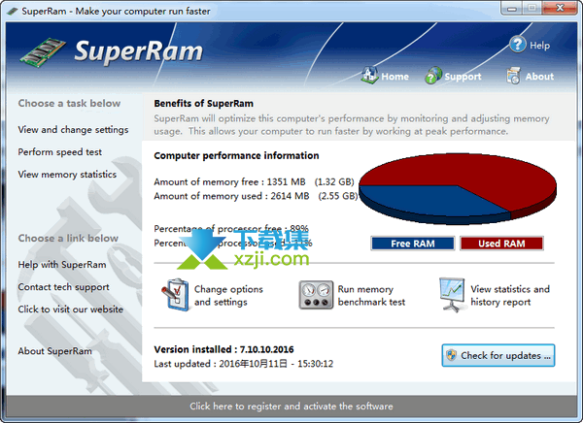Click the Home house icon
Viewport: 583px width, 423px height.
pyautogui.click(x=369, y=75)
